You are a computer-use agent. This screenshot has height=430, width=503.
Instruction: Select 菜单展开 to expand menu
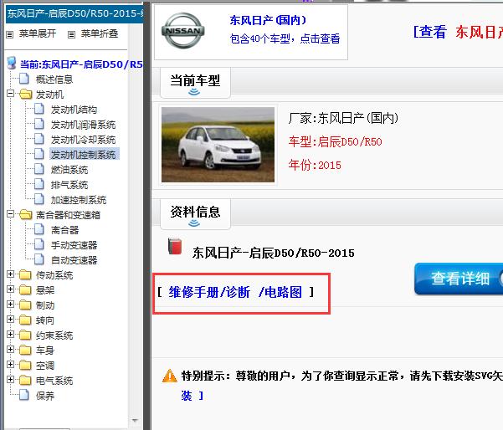click(x=38, y=33)
